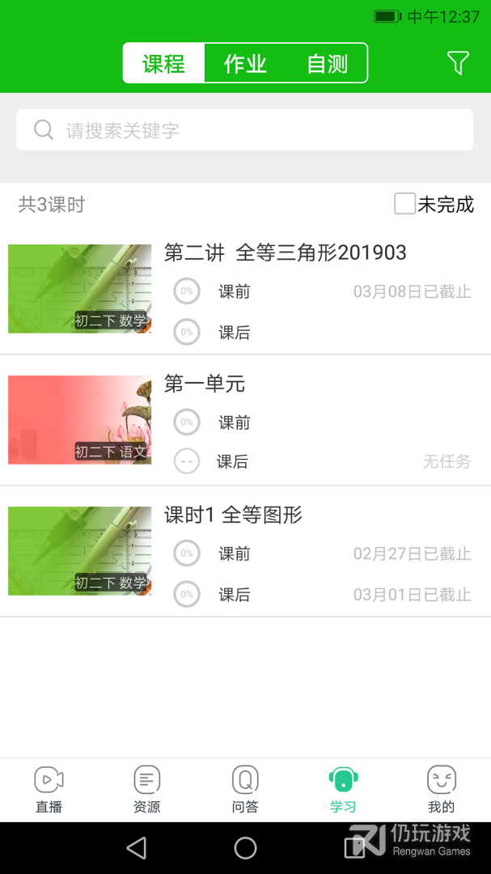
Task: Open the 我的 profile icon
Action: tap(441, 783)
